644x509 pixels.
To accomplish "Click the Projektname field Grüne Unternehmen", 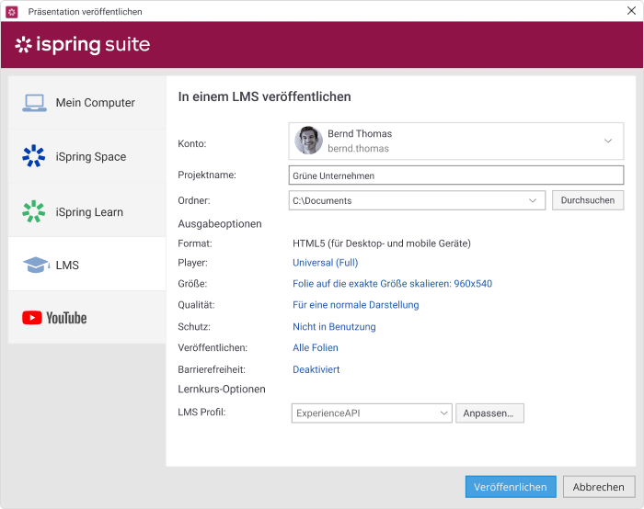I will click(456, 175).
